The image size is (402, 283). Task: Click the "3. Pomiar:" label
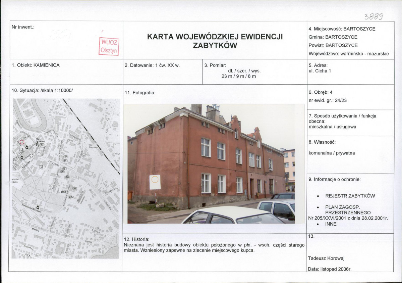coord(215,65)
